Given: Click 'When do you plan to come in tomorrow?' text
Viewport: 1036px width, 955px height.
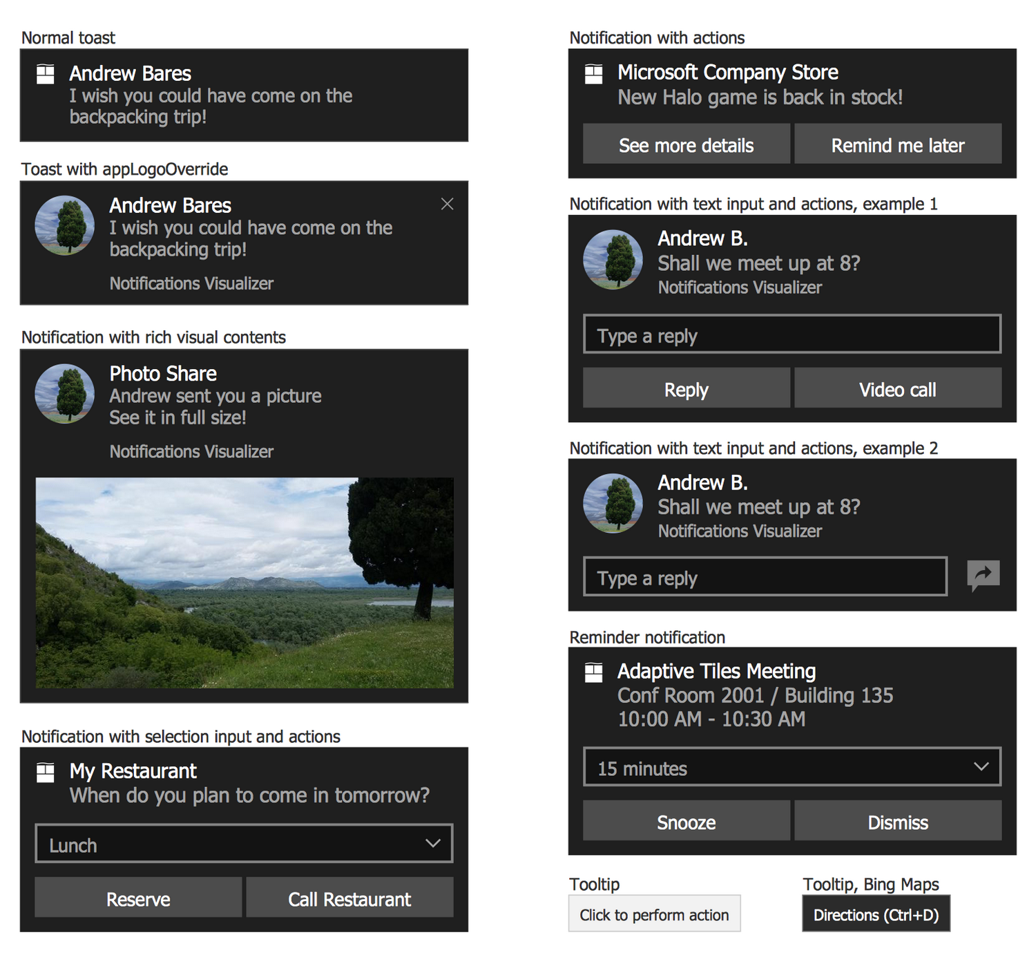Looking at the screenshot, I should point(249,795).
